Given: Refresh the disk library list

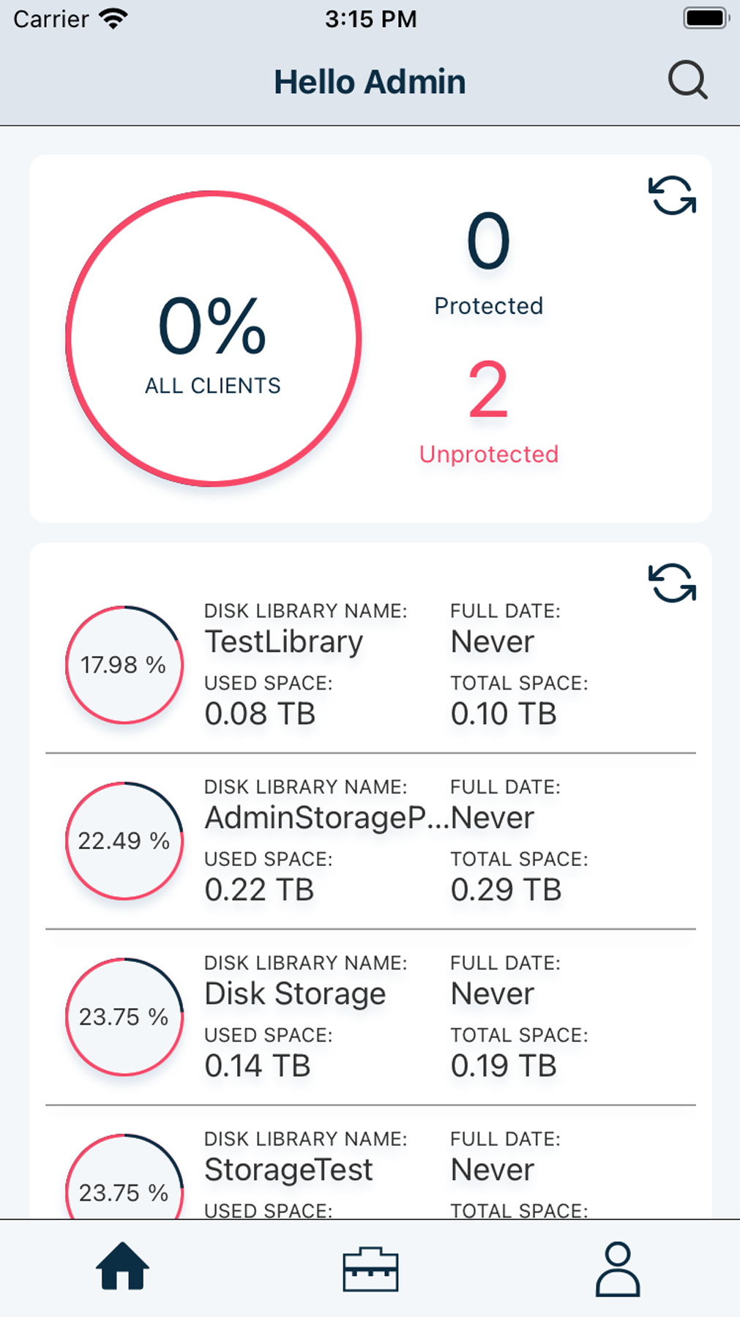Looking at the screenshot, I should click(672, 583).
